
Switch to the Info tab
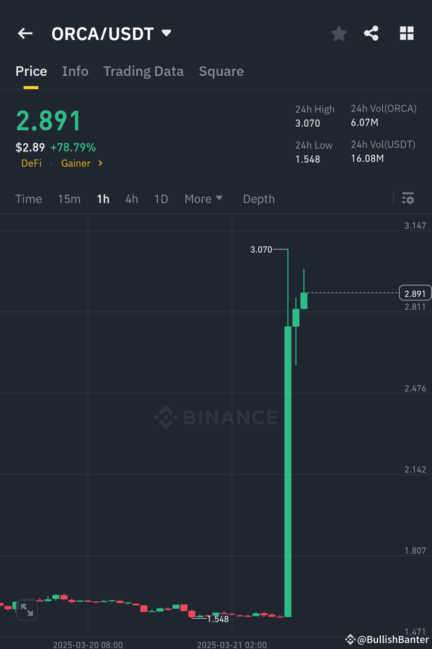pyautogui.click(x=75, y=71)
